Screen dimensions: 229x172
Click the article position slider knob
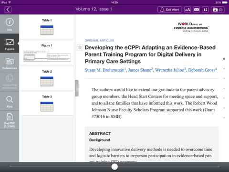[114, 167]
